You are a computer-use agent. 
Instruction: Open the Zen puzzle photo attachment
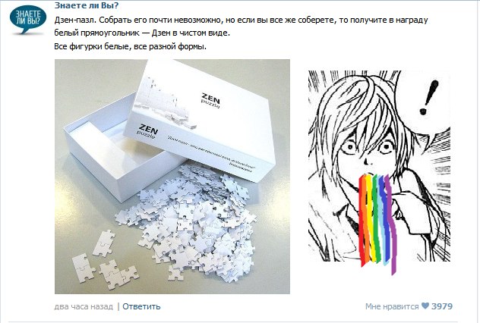point(172,177)
